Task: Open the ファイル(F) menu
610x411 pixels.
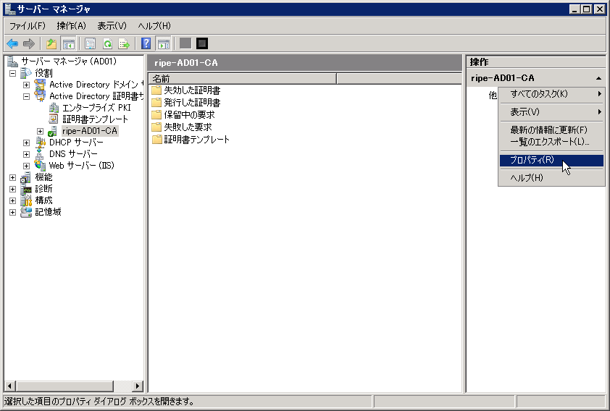Action: point(28,26)
